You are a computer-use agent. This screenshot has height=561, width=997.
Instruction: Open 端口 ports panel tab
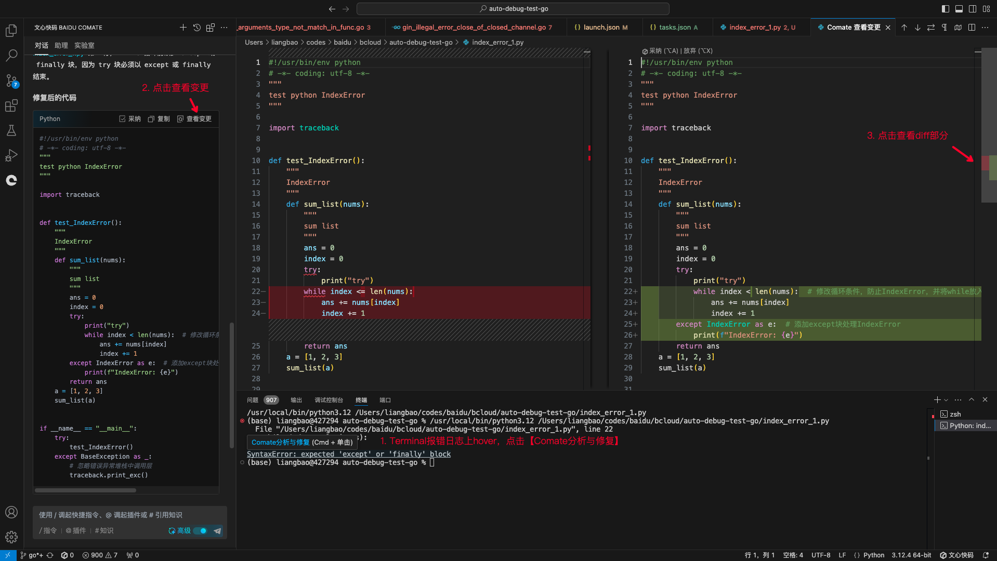coord(385,400)
